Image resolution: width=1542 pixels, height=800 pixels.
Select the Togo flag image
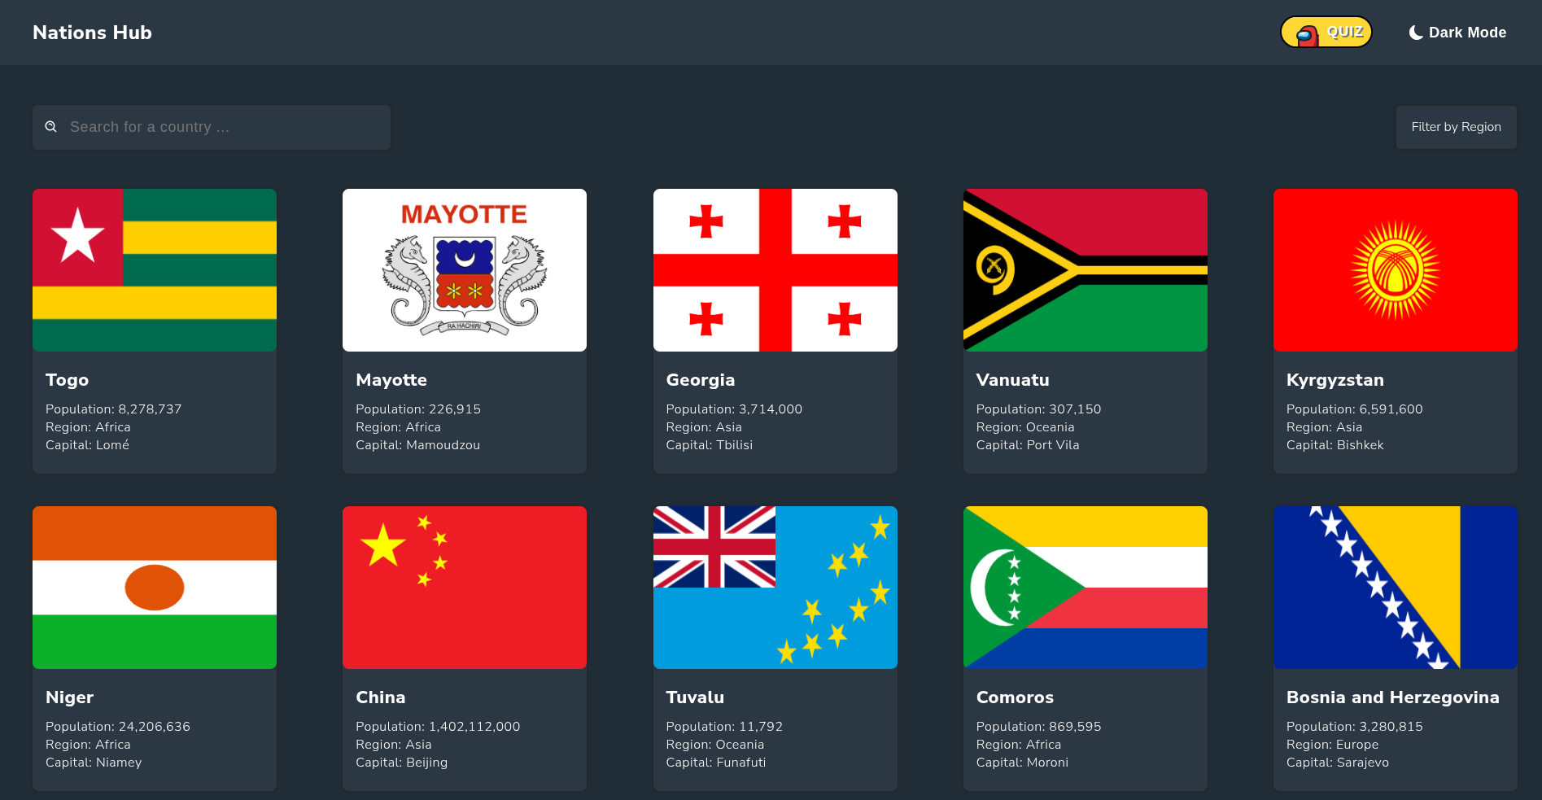tap(154, 269)
